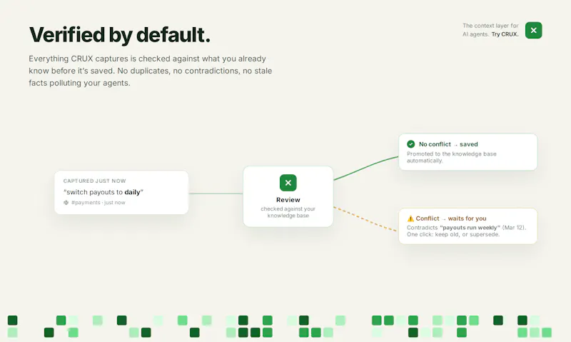Click the 'payouts run weekly' bold text
Screen dimensions: 571x342
click(470, 228)
